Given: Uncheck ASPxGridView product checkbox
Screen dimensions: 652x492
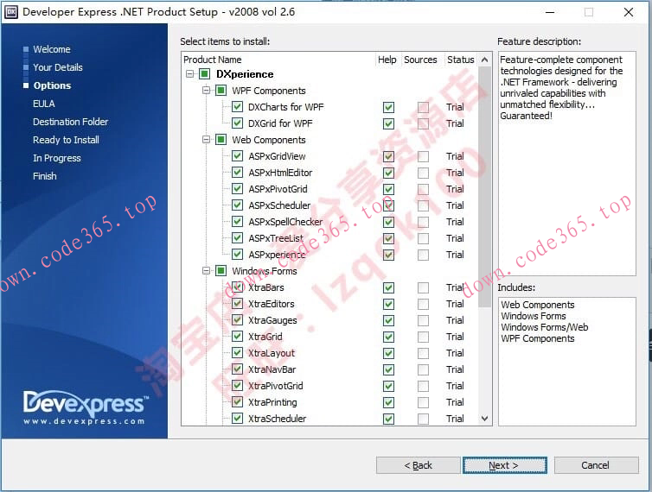Looking at the screenshot, I should pos(237,156).
